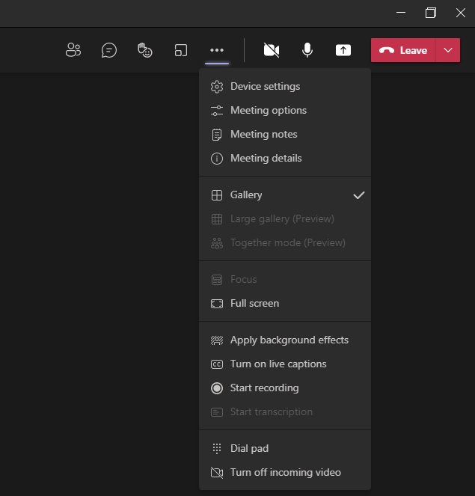Open Meeting options from the menu
This screenshot has width=475, height=496.
pos(268,111)
